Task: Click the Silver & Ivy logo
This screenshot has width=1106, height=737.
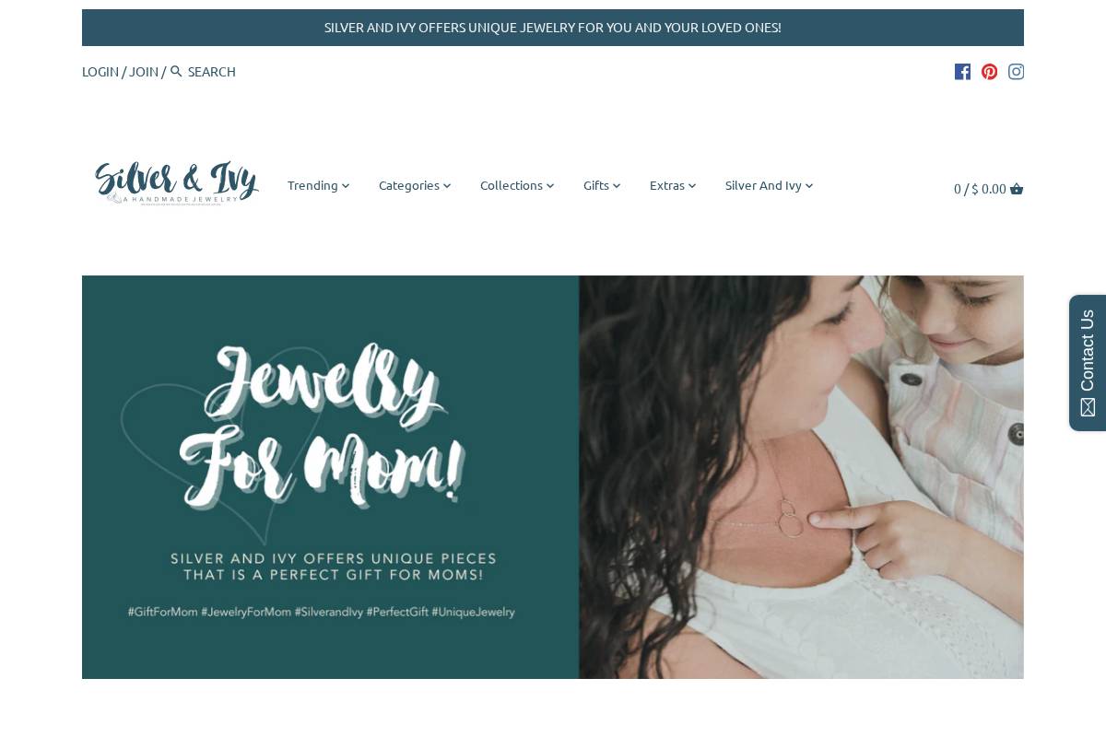Action: pyautogui.click(x=177, y=183)
